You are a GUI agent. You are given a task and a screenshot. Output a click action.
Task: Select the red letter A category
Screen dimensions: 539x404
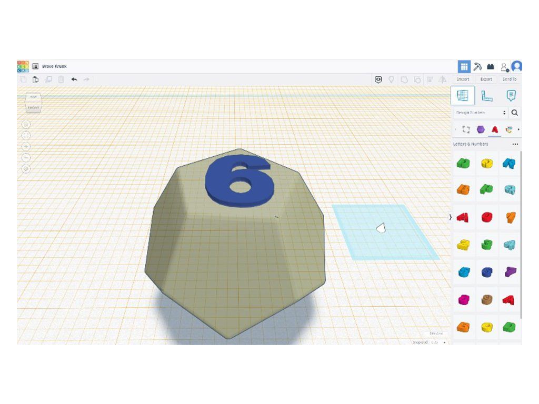(x=495, y=129)
